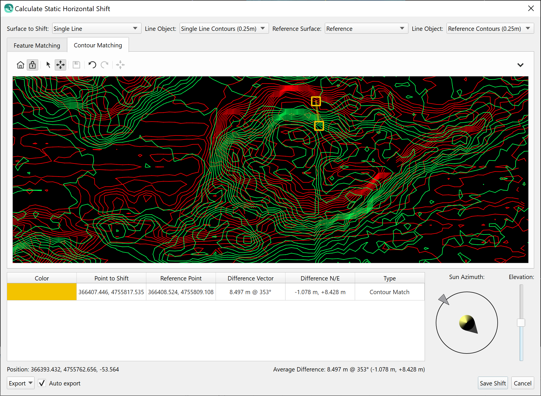The height and width of the screenshot is (396, 541).
Task: Expand the toolbar chevron at right
Action: pyautogui.click(x=520, y=65)
